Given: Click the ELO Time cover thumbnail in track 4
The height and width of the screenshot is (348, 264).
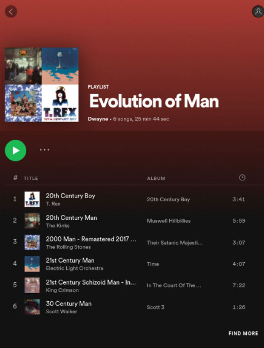Looking at the screenshot, I should pyautogui.click(x=32, y=264).
